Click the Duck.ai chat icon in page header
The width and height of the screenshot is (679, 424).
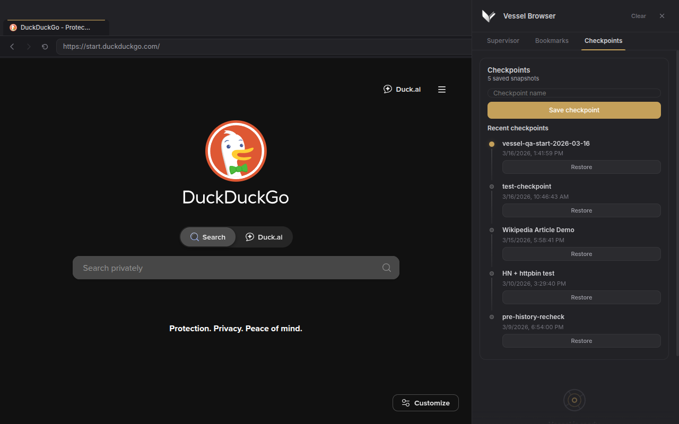coord(388,89)
